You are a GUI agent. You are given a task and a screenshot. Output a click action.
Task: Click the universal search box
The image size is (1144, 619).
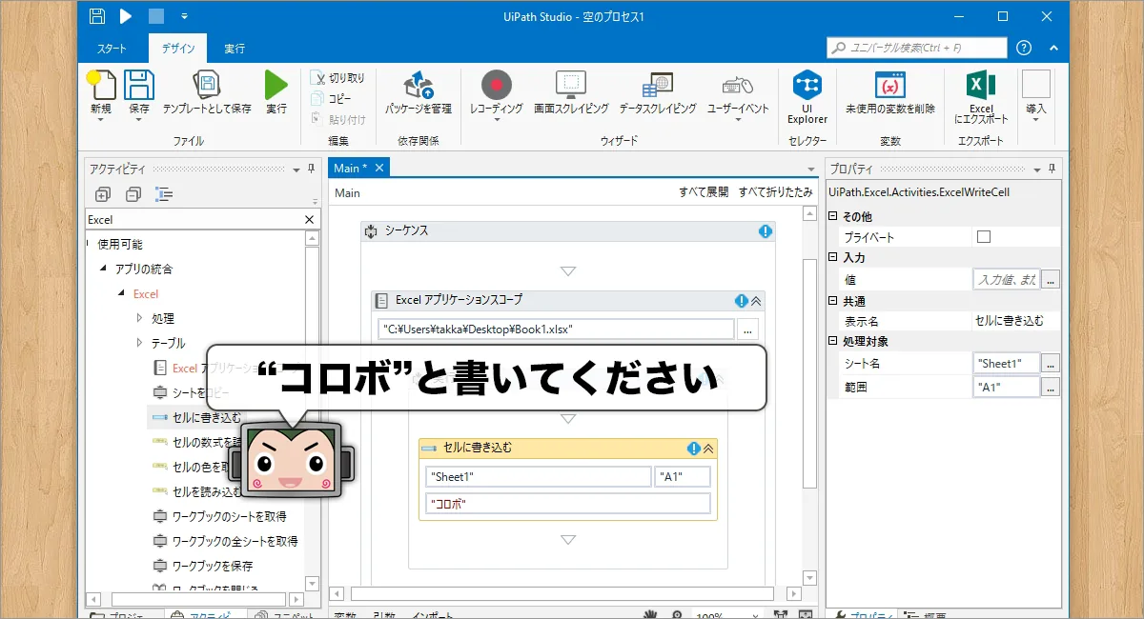click(x=917, y=48)
